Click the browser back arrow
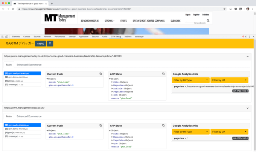Viewport: 256px width, 152px height. point(3,9)
